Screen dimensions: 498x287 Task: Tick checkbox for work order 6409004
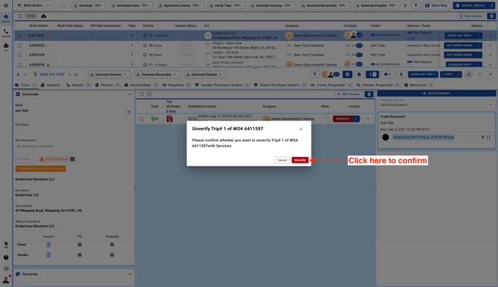coord(19,55)
